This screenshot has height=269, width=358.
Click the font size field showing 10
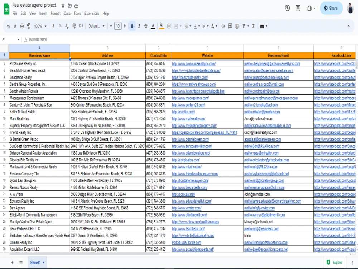tap(118, 26)
